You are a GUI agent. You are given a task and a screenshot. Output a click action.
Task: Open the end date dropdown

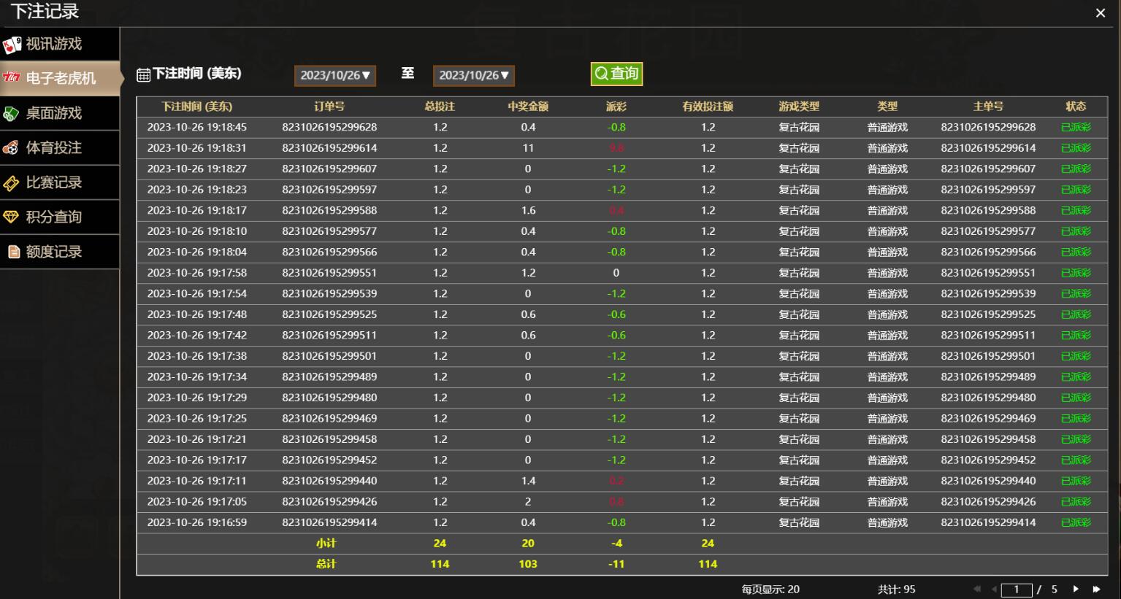[474, 75]
